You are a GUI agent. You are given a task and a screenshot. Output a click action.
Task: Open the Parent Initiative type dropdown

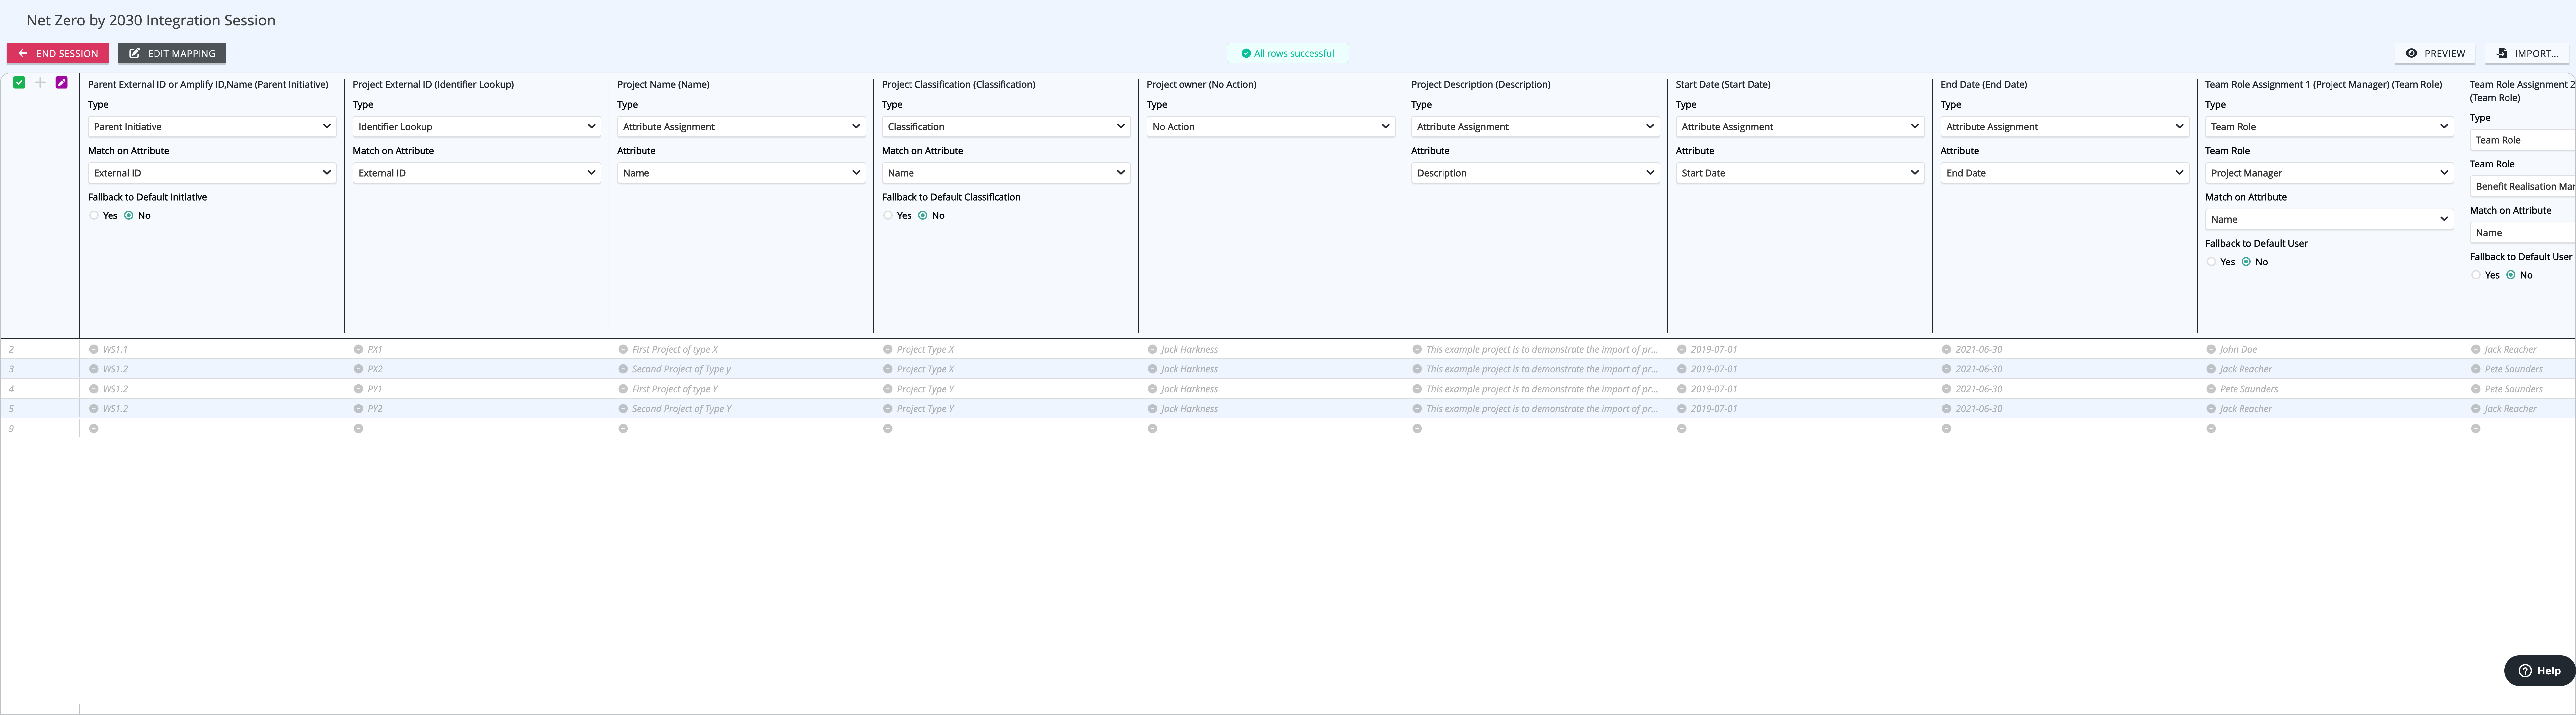pos(212,127)
